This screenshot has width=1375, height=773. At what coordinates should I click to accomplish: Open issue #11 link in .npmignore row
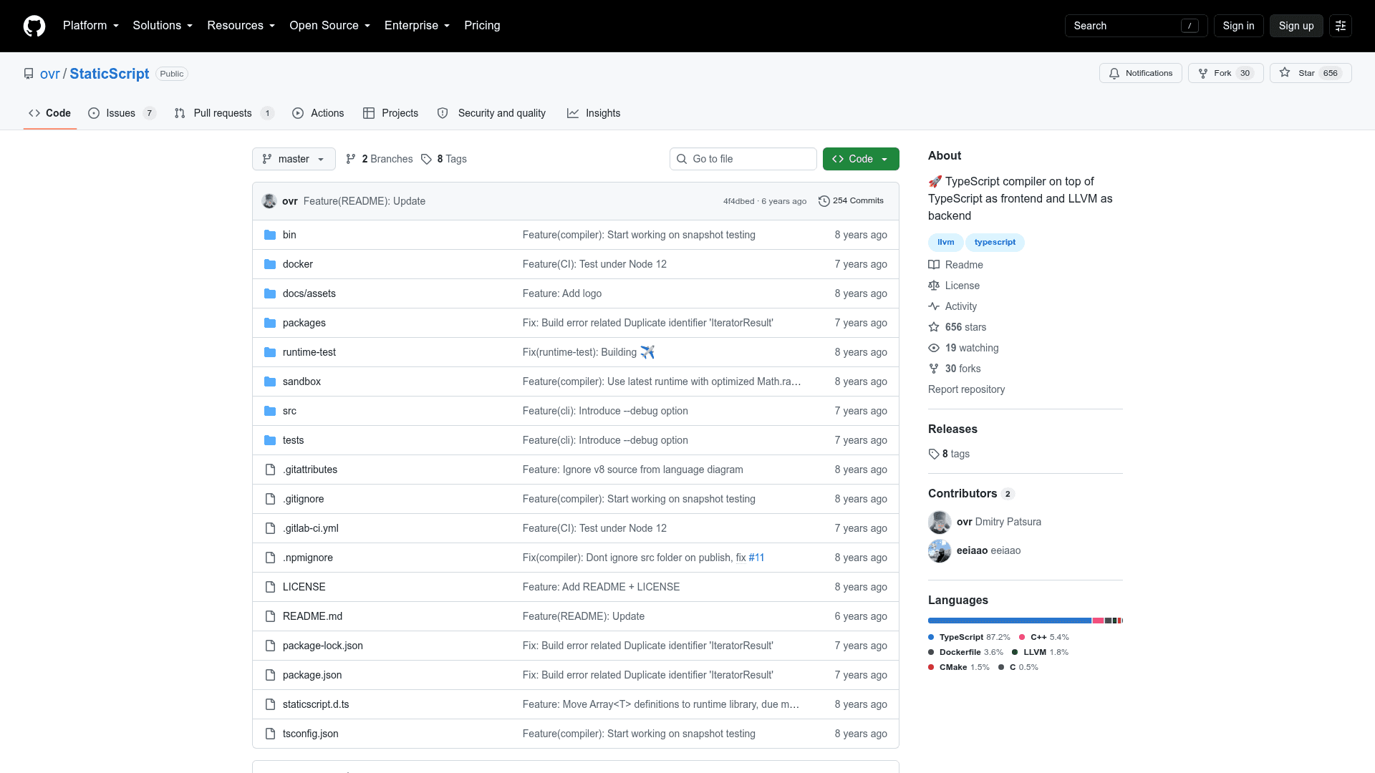756,558
